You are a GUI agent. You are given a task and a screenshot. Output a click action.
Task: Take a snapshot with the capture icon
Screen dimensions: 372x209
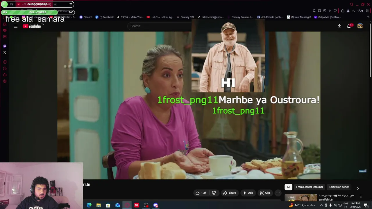click(319, 11)
